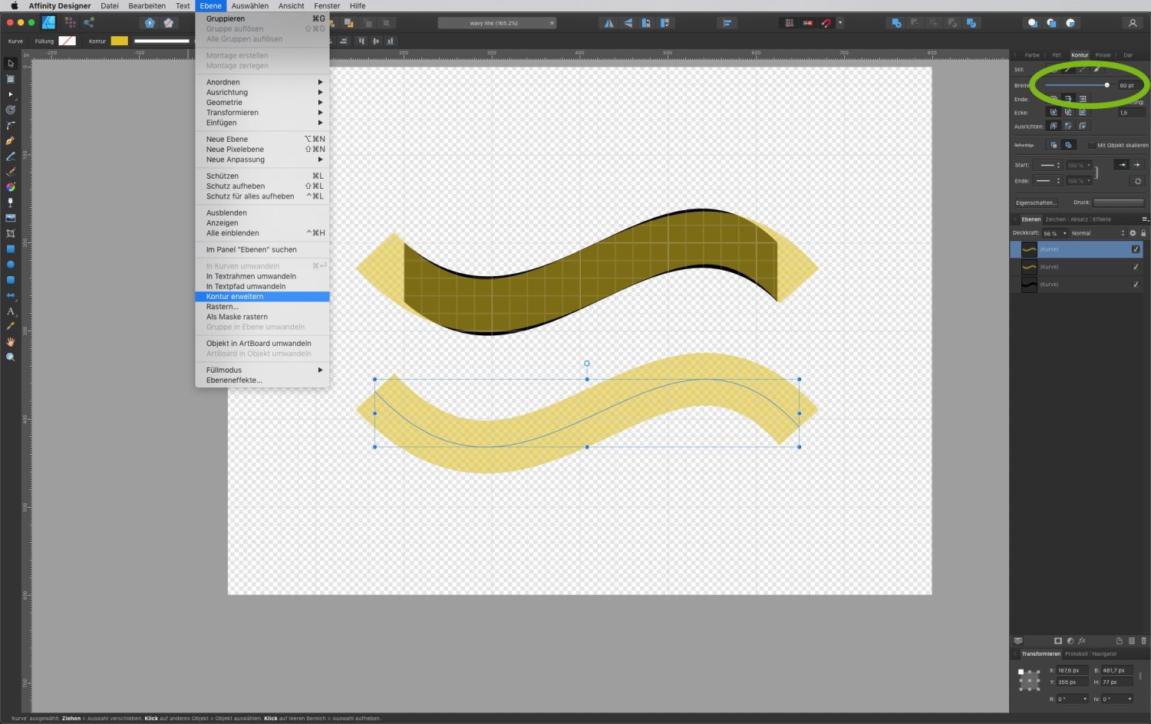The width and height of the screenshot is (1151, 724).
Task: Toggle visibility of the top Kurve layer
Action: pyautogui.click(x=1136, y=248)
